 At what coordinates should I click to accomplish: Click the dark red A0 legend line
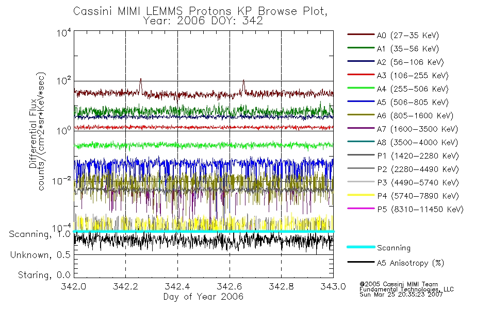[361, 35]
